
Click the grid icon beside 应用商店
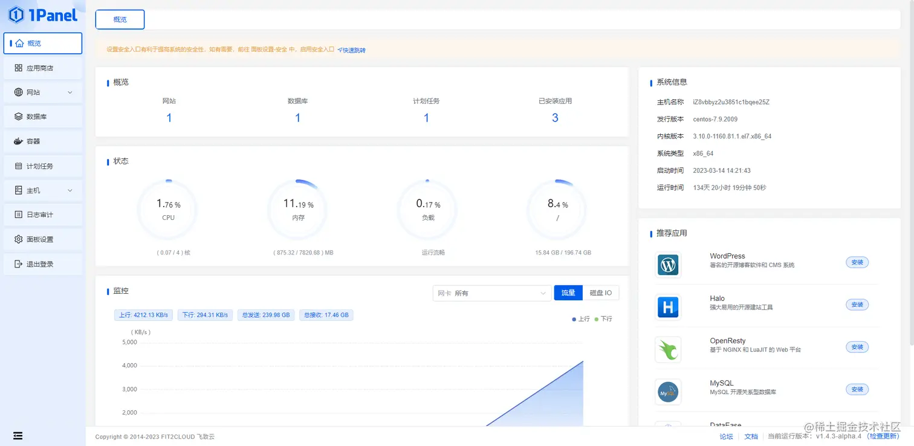[18, 68]
